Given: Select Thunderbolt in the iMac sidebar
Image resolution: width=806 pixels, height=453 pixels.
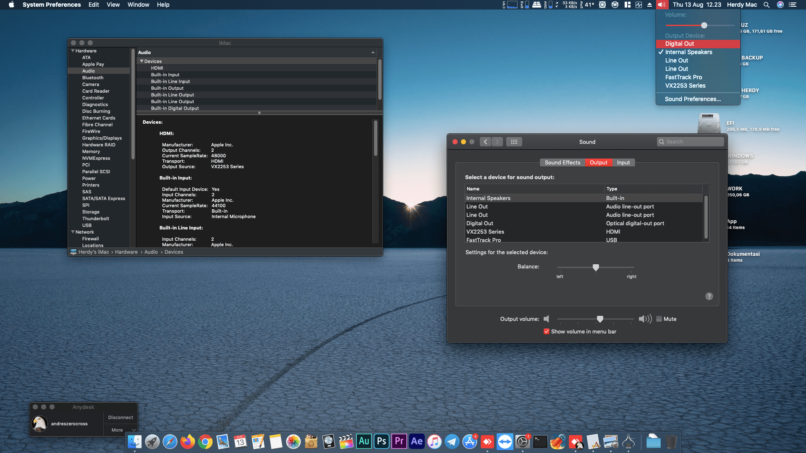Looking at the screenshot, I should pyautogui.click(x=96, y=219).
